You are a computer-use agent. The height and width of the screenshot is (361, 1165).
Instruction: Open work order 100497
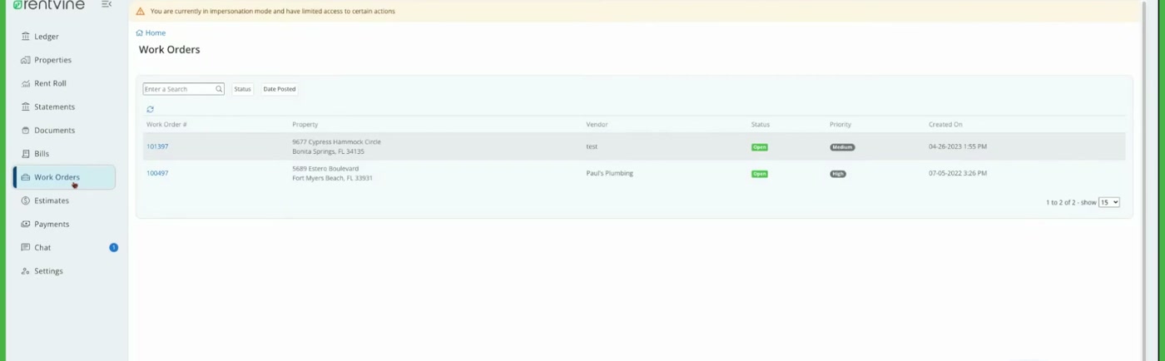pyautogui.click(x=157, y=173)
